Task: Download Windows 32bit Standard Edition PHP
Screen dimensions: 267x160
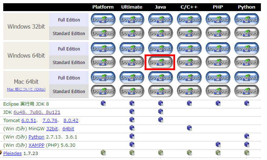Action: (x=218, y=33)
